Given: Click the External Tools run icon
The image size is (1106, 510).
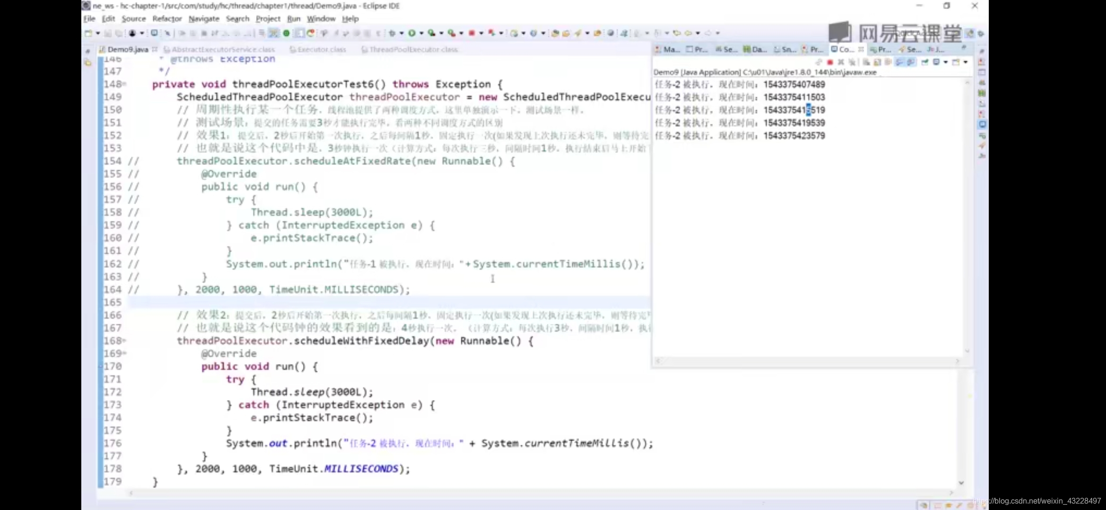Looking at the screenshot, I should (452, 33).
